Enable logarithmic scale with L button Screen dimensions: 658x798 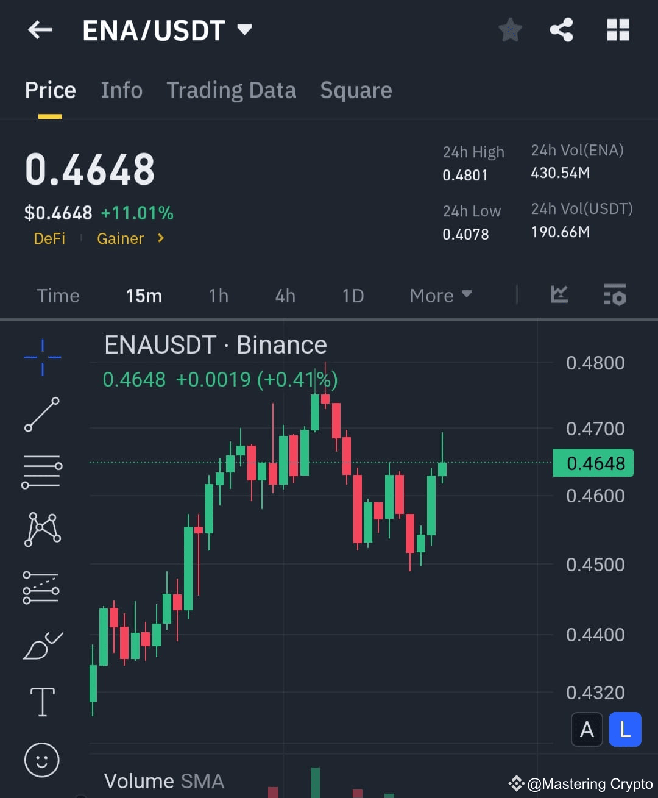(x=624, y=729)
